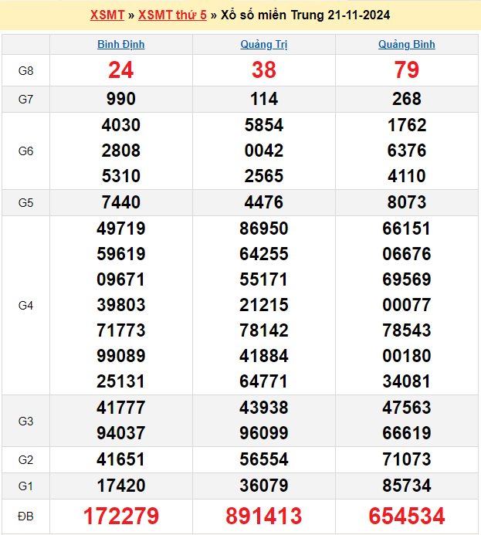Select the ĐB row label

(25, 516)
